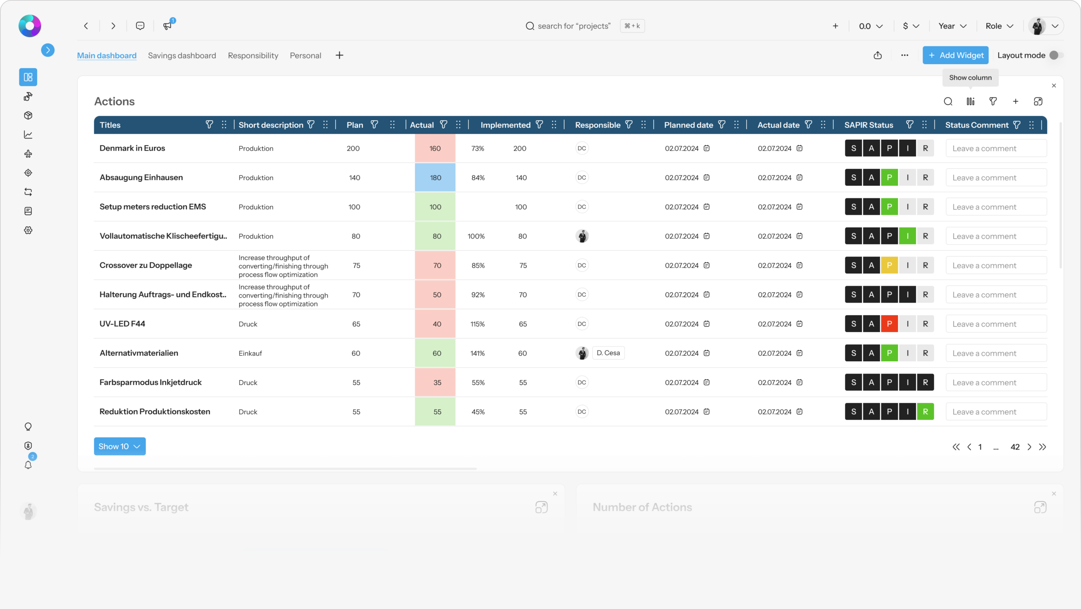Open the Responsibility tab
Screen dimensions: 1081x609
click(x=253, y=56)
